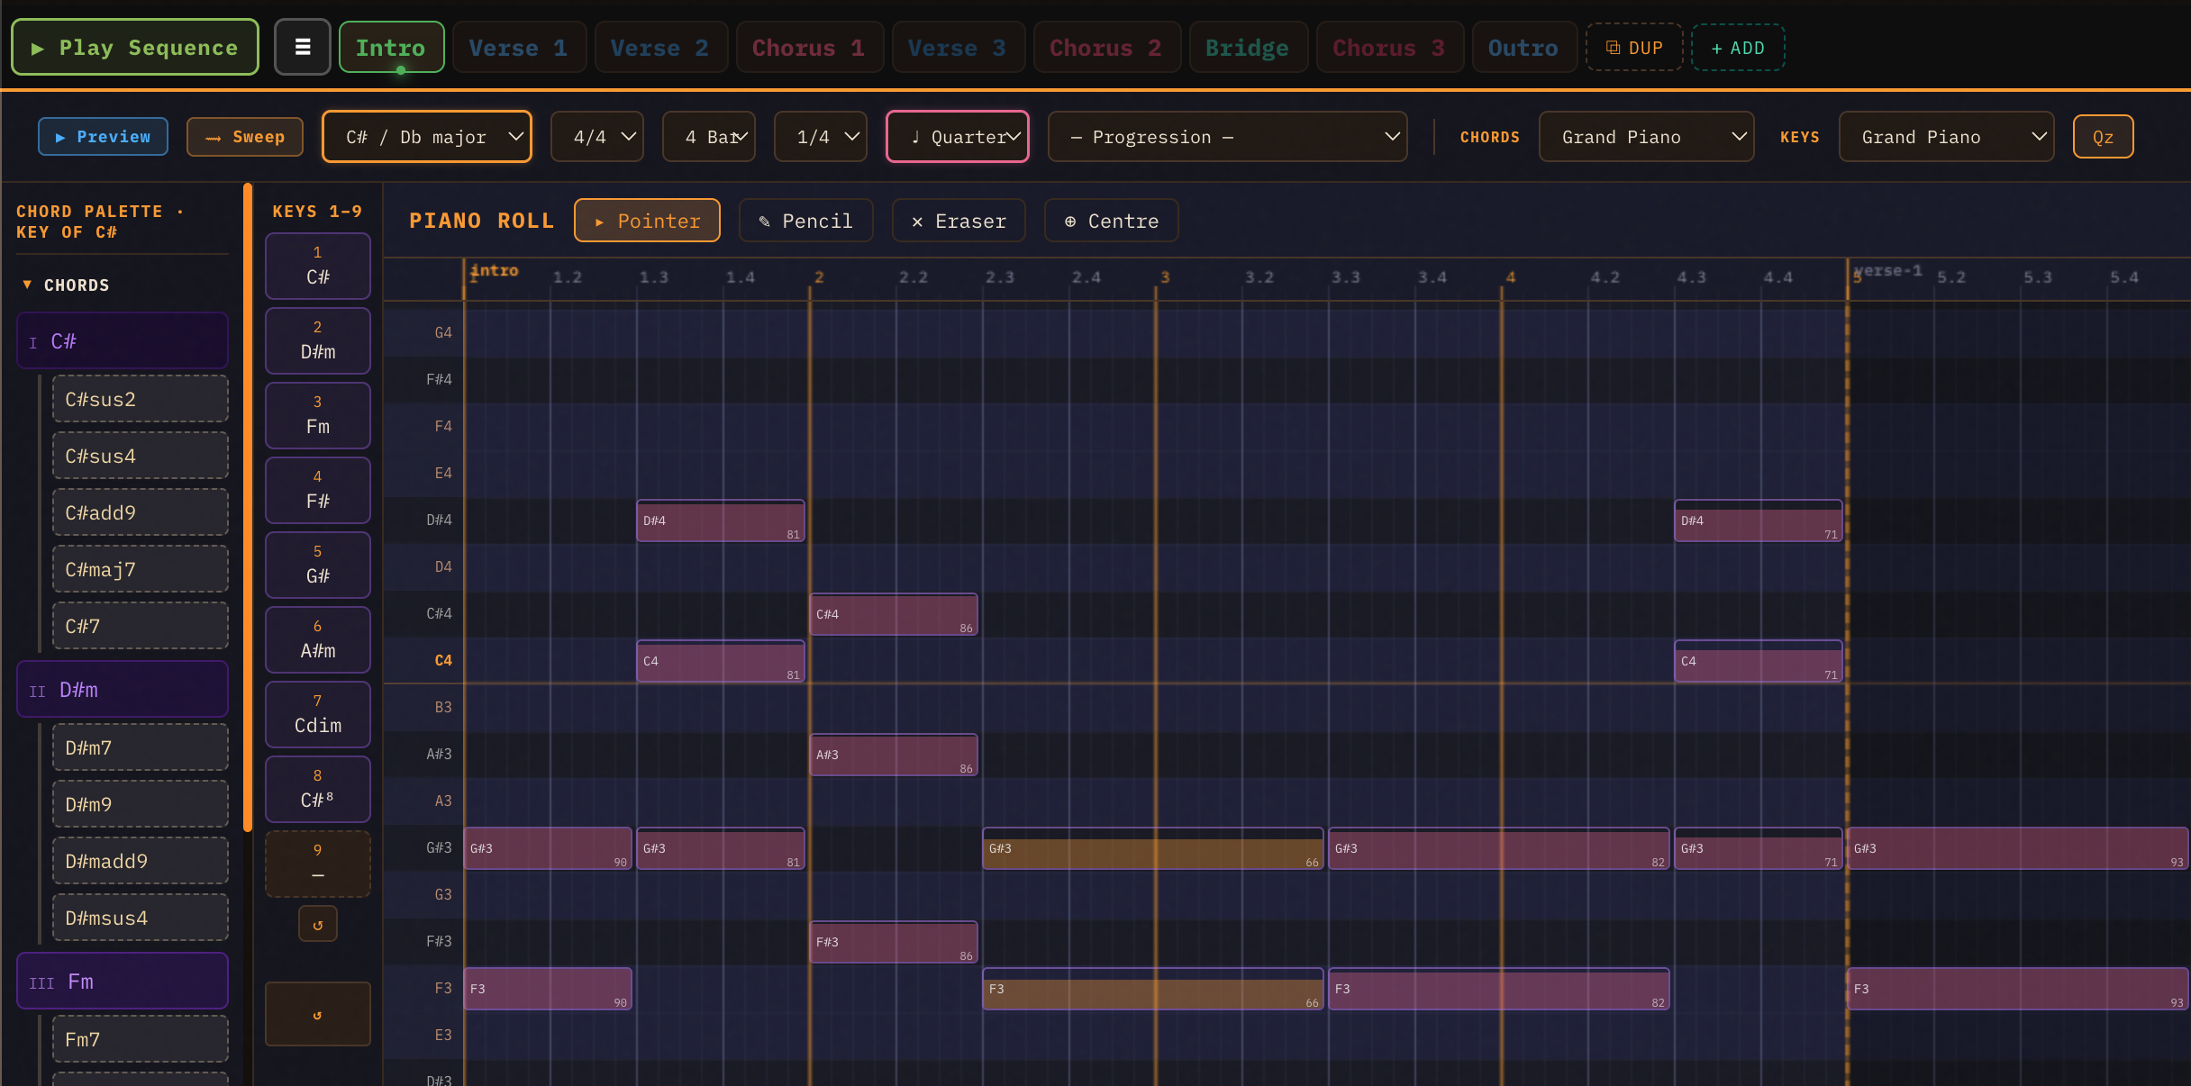Viewport: 2191px width, 1086px height.
Task: Select the A#3 note with velocity 86
Action: [894, 755]
